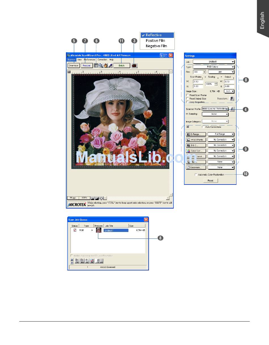Image resolution: width=269 pixels, height=345 pixels.
Task: Click the Load/Save jobs icon
Action: 99,261
